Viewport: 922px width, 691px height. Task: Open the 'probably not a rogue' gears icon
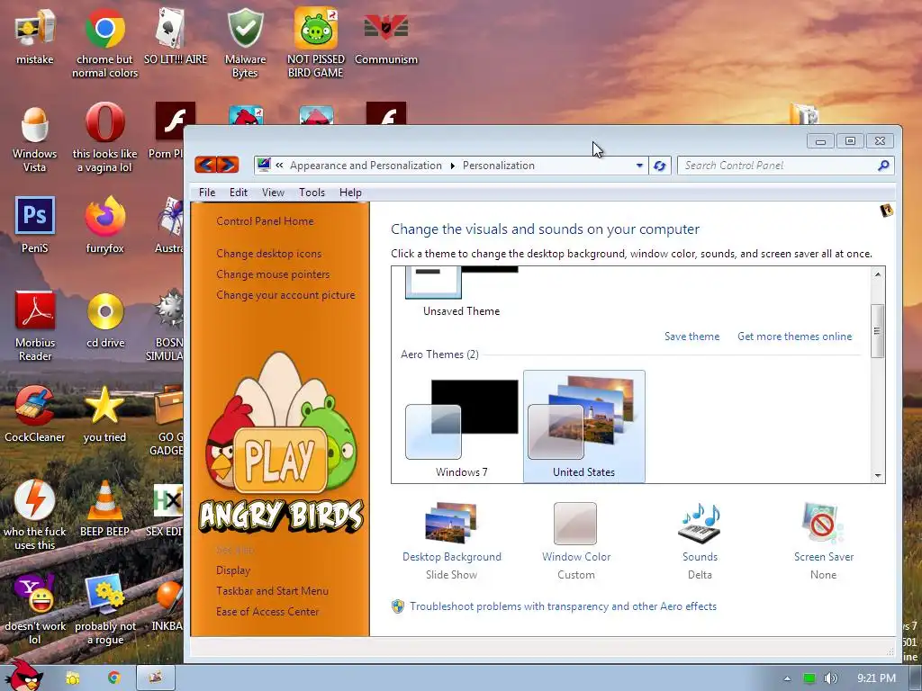click(105, 595)
